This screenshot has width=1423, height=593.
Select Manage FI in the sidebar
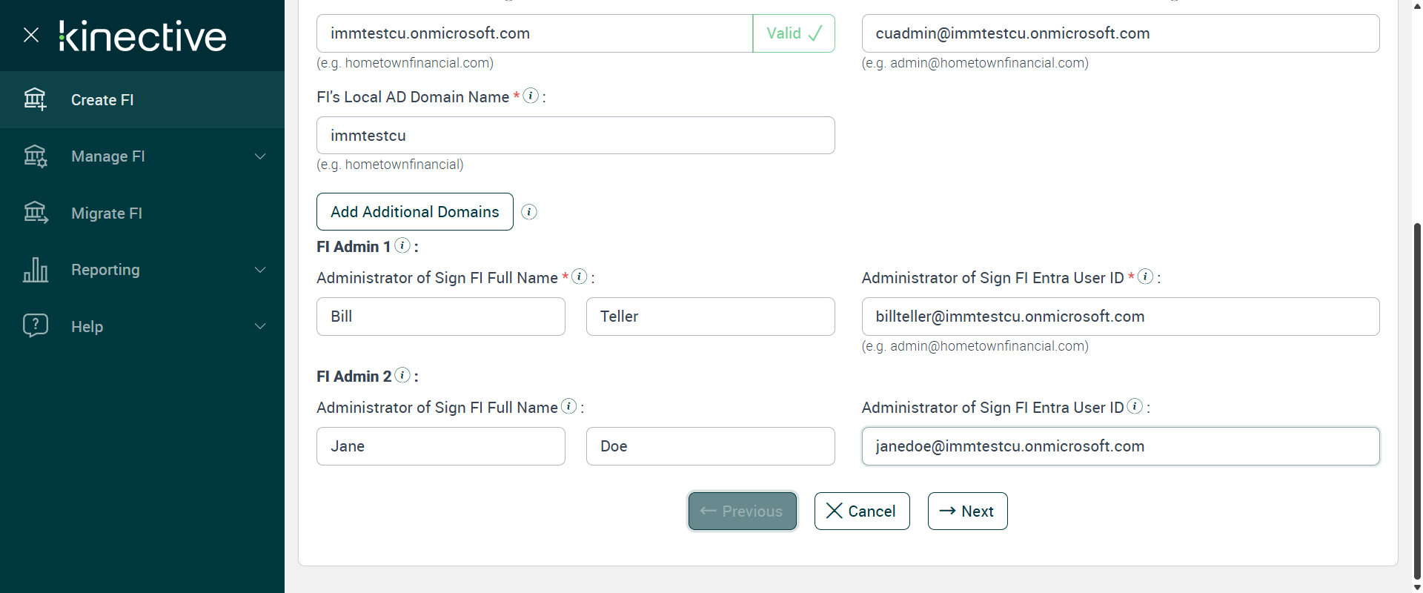(x=107, y=156)
